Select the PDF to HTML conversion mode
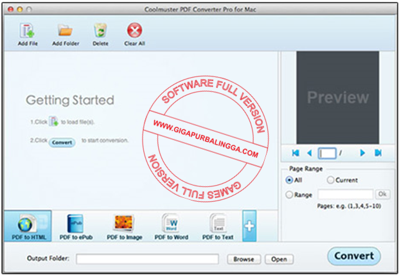Screen dimensions: 399x275 28,226
